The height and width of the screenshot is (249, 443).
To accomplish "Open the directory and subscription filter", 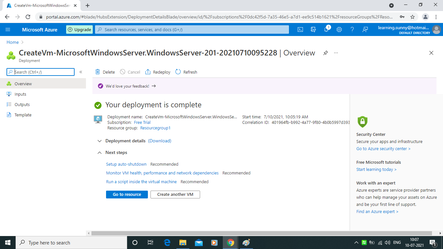I will [313, 29].
